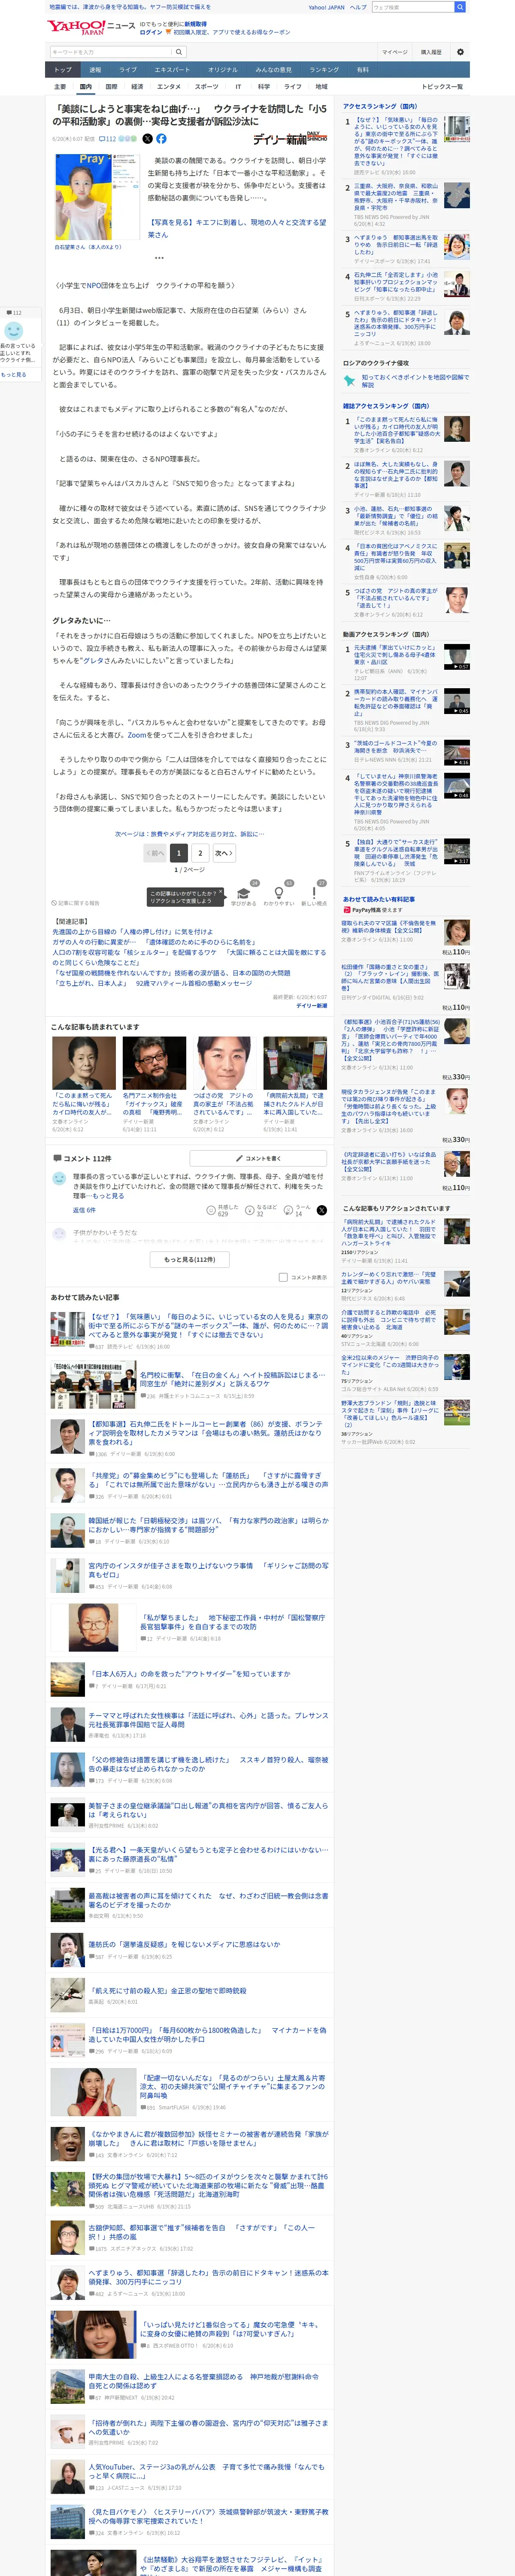
Task: Select the スポーツ category tab
Action: tap(206, 87)
